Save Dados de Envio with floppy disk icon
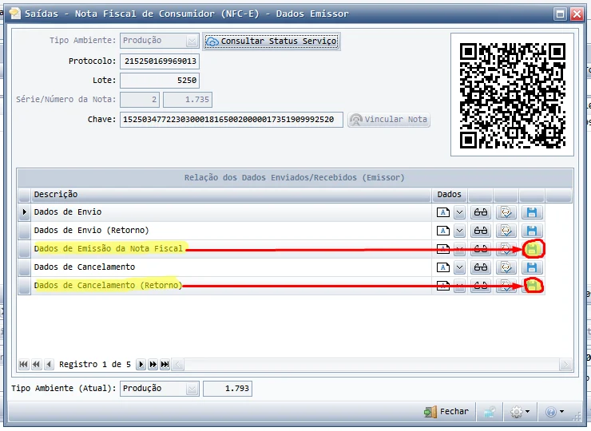Image resolution: width=591 pixels, height=431 pixels. pos(532,212)
